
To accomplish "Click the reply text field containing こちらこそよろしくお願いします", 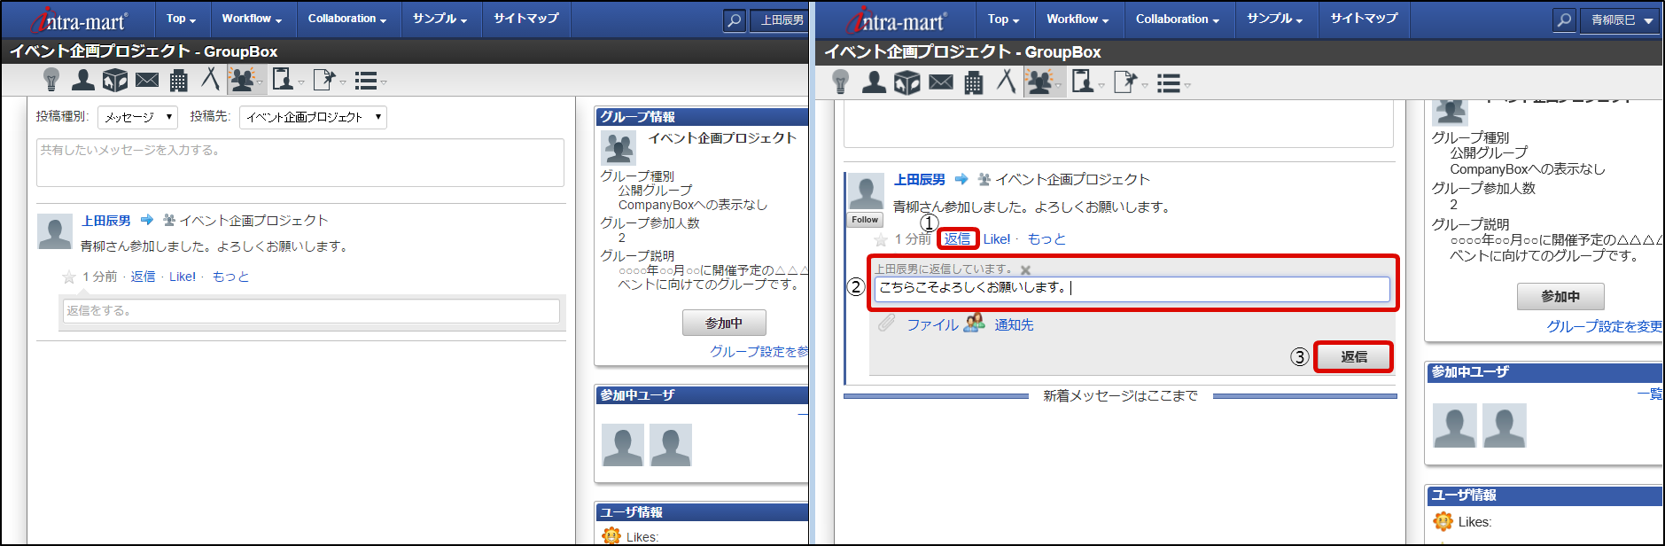I will tap(1132, 289).
